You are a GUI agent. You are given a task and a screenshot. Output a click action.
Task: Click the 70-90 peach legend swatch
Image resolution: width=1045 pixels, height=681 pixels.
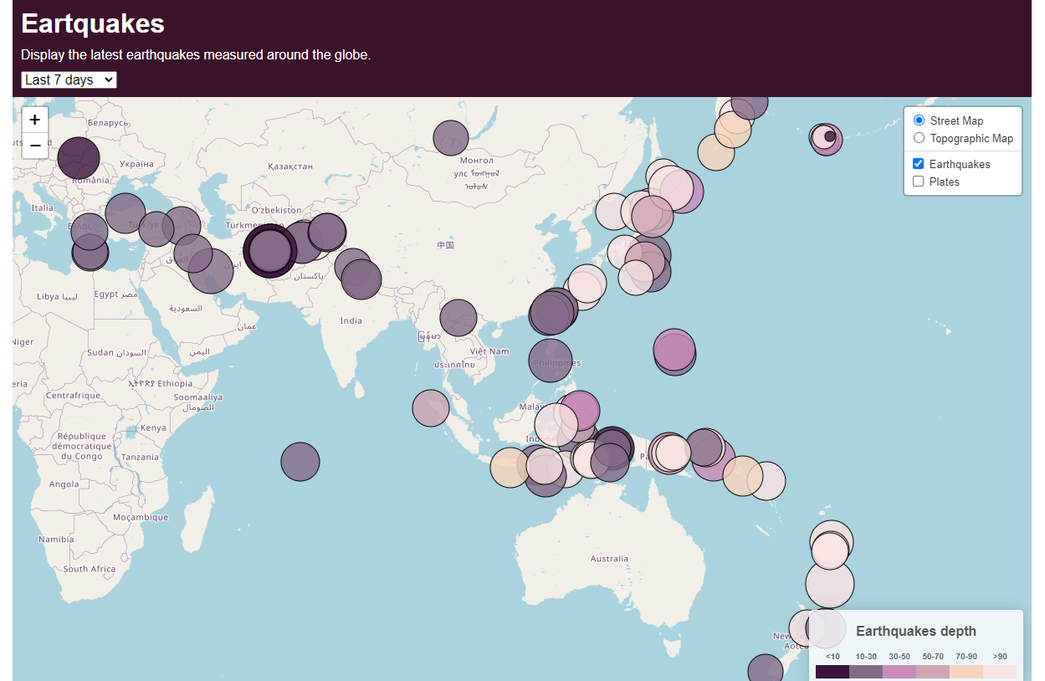tap(966, 672)
